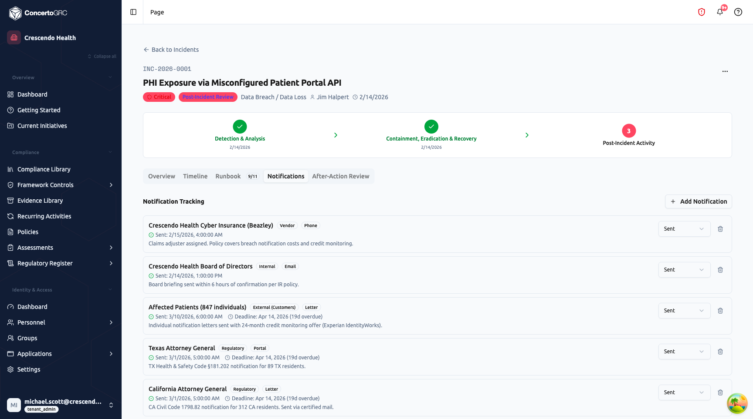The image size is (753, 419).
Task: Click the INC-2026-0001 incident ID
Action: pyautogui.click(x=167, y=69)
